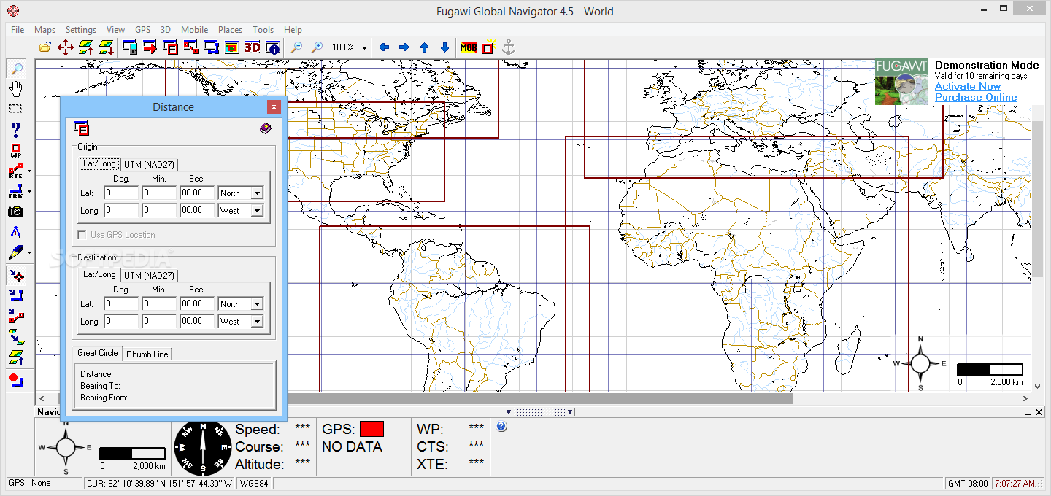Click the Fugawi logo thumbnail
This screenshot has width=1051, height=496.
tap(901, 82)
